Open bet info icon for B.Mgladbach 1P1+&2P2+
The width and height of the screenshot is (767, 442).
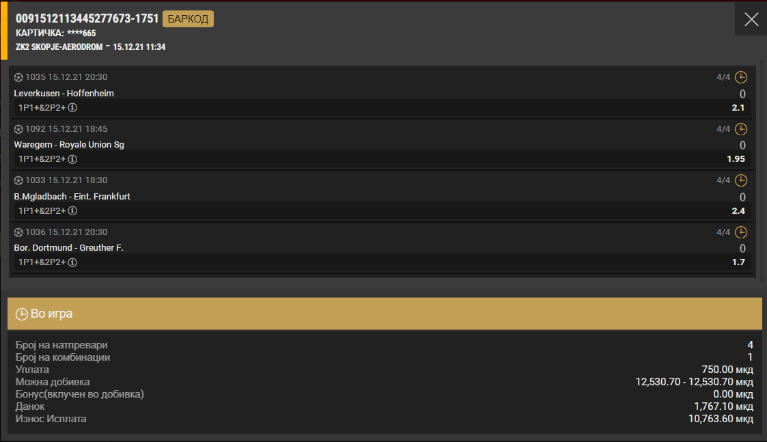pyautogui.click(x=72, y=211)
